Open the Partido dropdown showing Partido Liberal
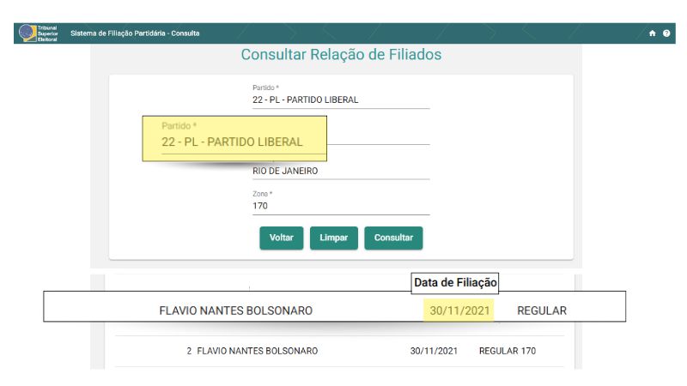The width and height of the screenshot is (687, 386). click(341, 100)
